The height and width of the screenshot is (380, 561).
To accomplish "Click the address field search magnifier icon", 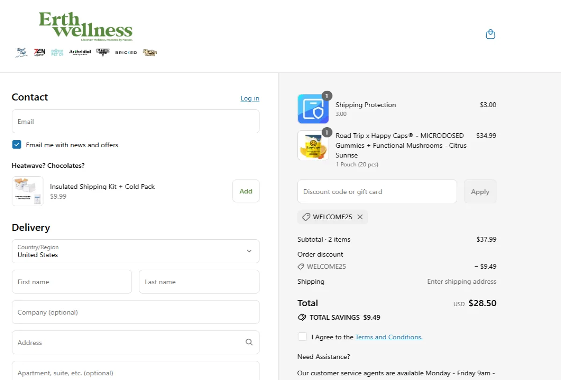I will click(249, 342).
